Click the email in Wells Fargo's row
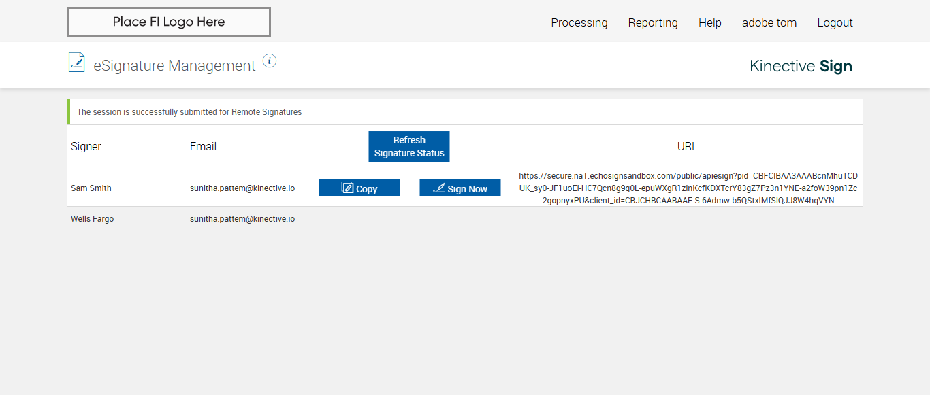Screen dimensions: 930x395 tap(242, 219)
